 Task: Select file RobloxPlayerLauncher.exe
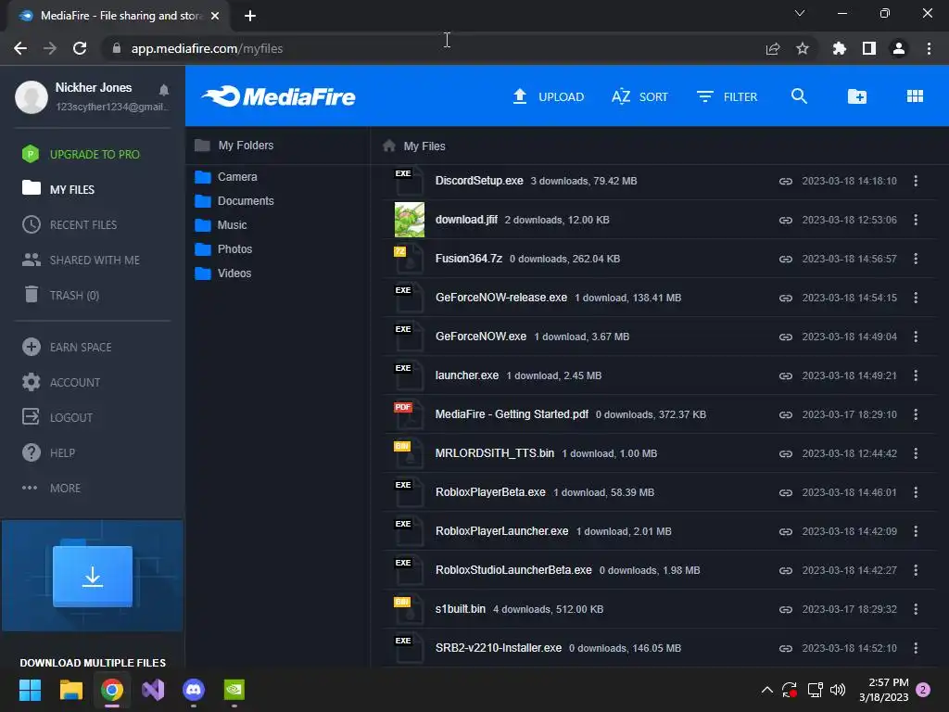pos(501,531)
